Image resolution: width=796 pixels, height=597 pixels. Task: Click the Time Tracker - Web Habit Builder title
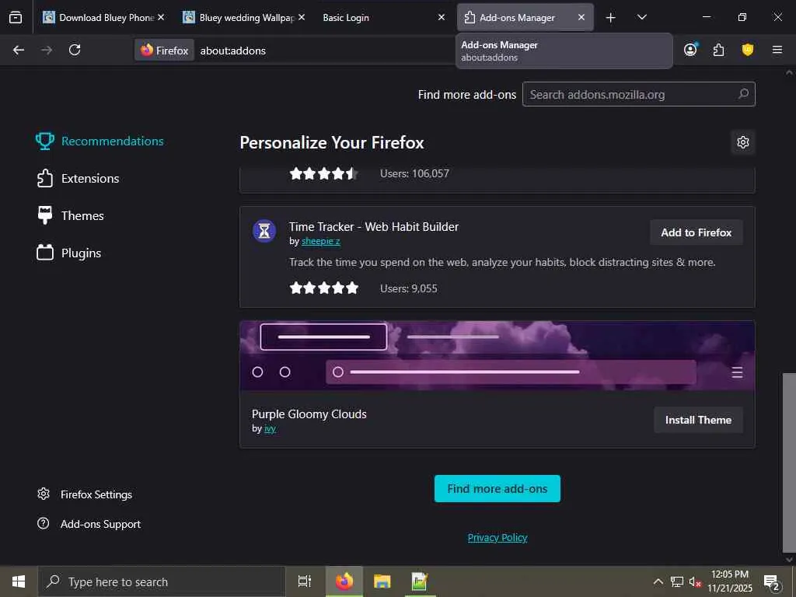tap(374, 226)
